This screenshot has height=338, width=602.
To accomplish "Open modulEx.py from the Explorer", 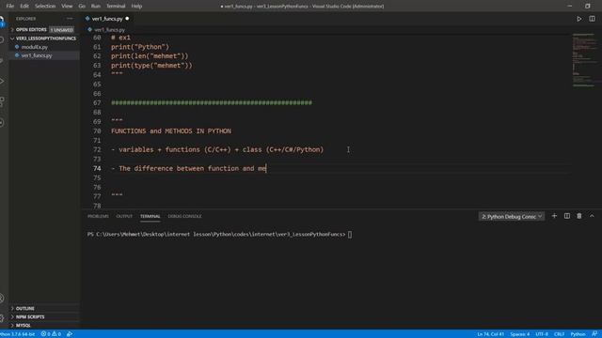I will tap(35, 47).
